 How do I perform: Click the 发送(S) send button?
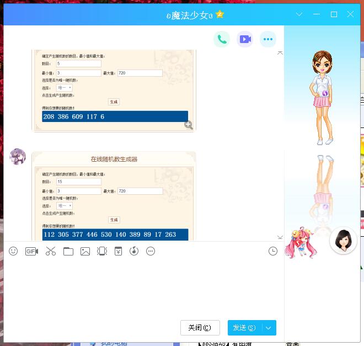point(245,328)
